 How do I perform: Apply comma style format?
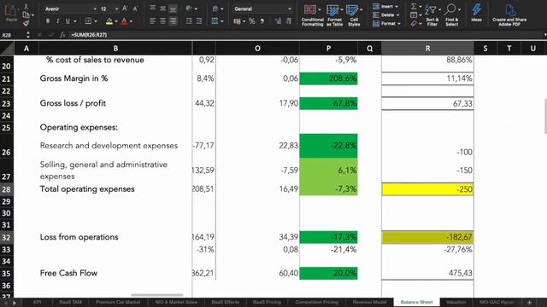point(262,21)
